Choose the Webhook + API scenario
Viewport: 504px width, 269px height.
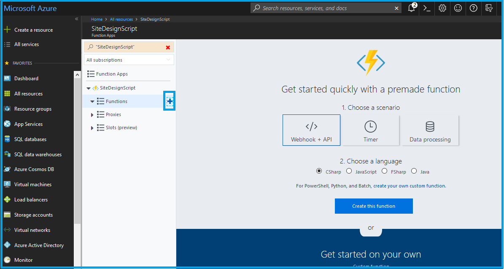(x=311, y=130)
